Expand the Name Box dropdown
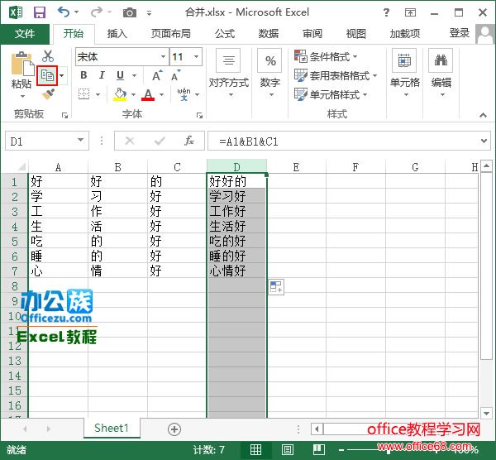The width and height of the screenshot is (496, 460). 81,141
